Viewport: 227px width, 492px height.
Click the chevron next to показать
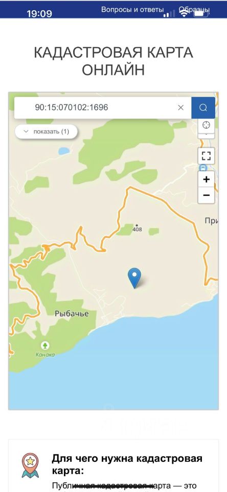coord(26,132)
